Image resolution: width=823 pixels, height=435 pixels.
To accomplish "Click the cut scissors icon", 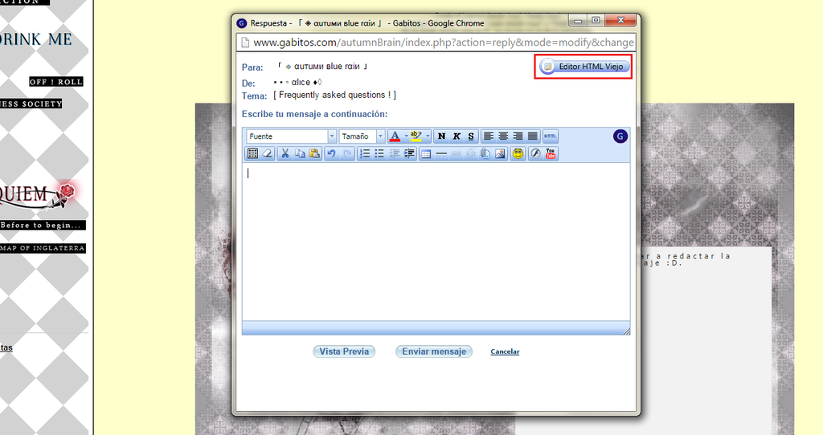I will coord(284,153).
